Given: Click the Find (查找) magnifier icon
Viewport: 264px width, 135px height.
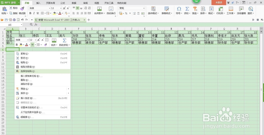Looking at the screenshot, I should [251, 9].
